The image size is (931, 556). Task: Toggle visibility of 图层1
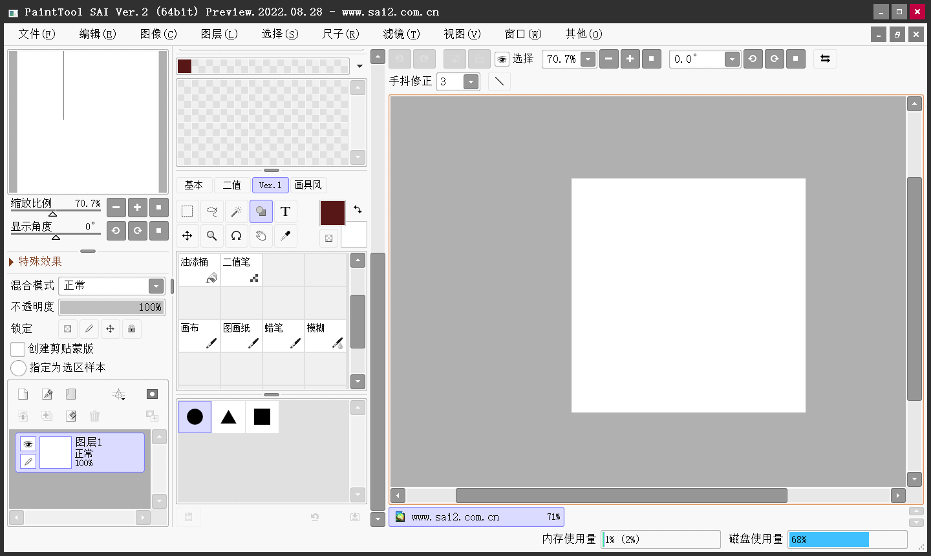click(x=28, y=444)
